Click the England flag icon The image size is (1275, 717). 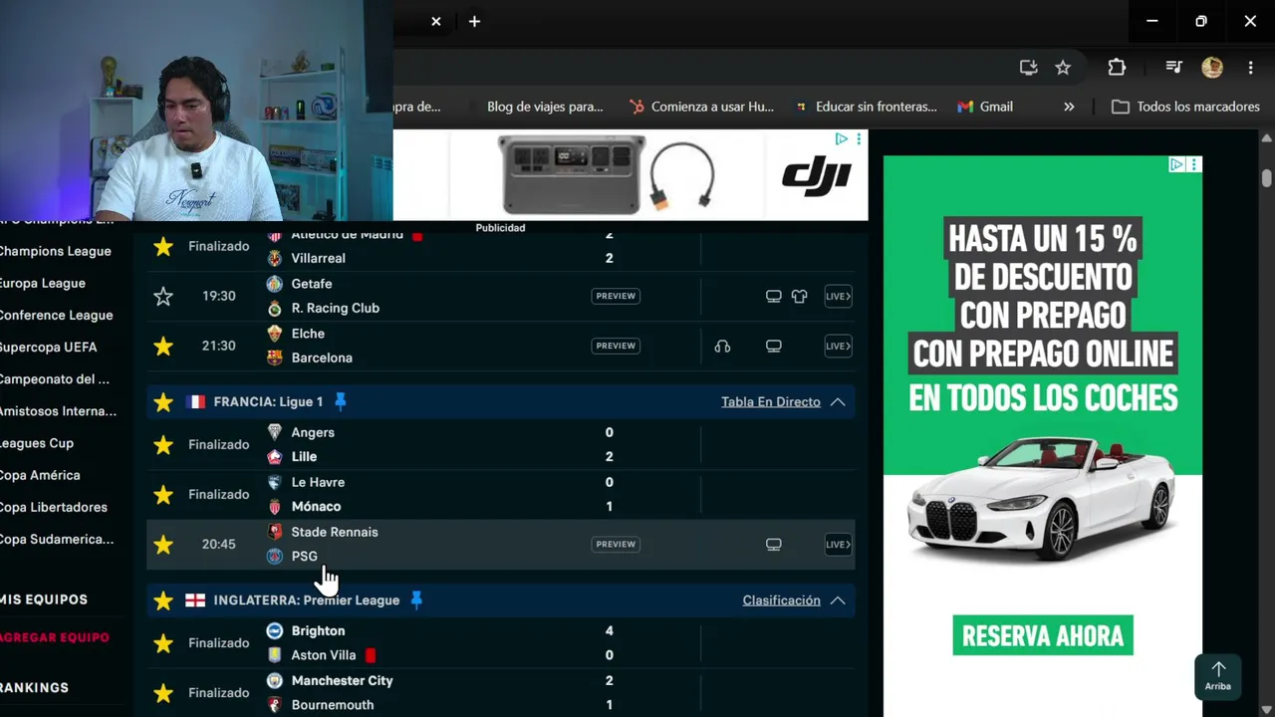click(x=195, y=600)
